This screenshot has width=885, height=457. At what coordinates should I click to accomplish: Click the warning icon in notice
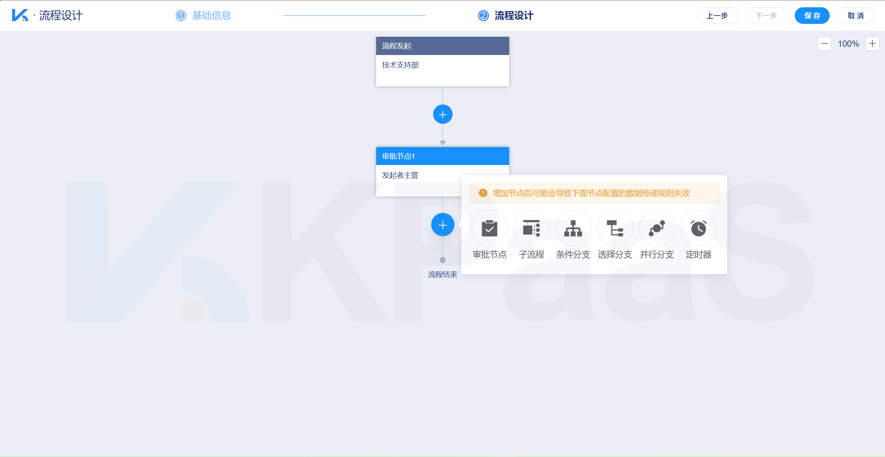pos(483,193)
